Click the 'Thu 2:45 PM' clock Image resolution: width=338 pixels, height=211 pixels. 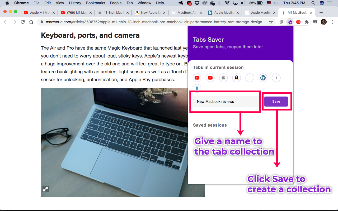tap(294, 3)
